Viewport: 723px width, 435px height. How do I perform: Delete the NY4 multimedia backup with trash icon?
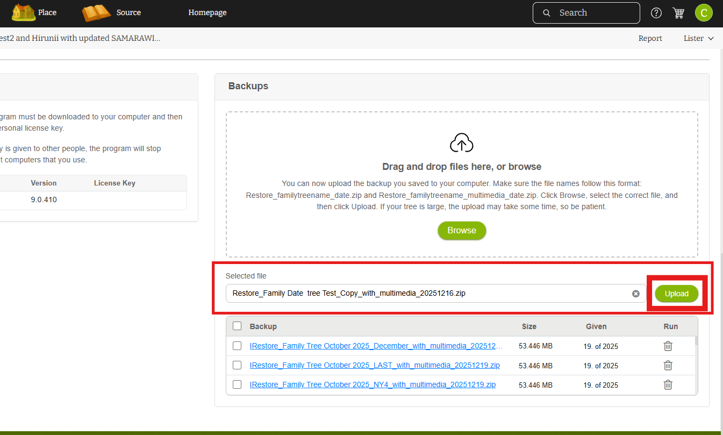[668, 384]
